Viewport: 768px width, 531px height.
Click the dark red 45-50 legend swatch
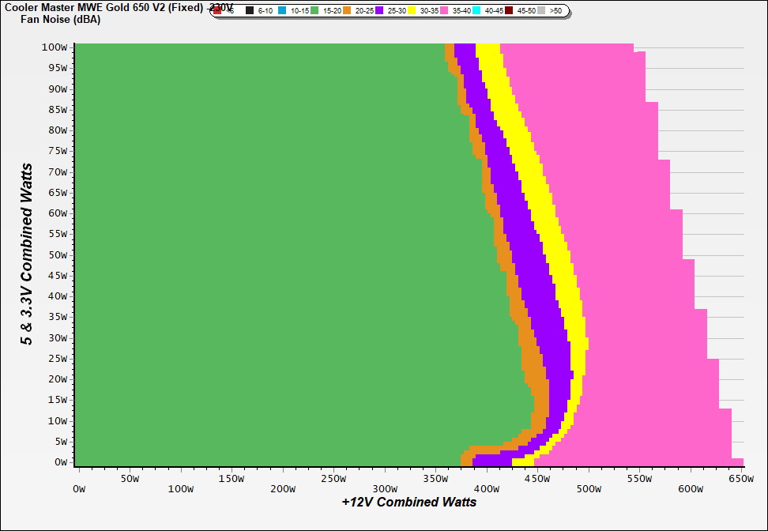click(510, 11)
